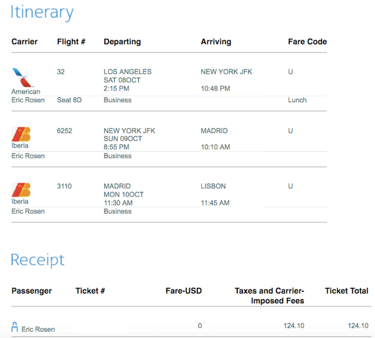This screenshot has width=375, height=338.
Task: Click the LISBON arrival city
Action: click(x=213, y=186)
